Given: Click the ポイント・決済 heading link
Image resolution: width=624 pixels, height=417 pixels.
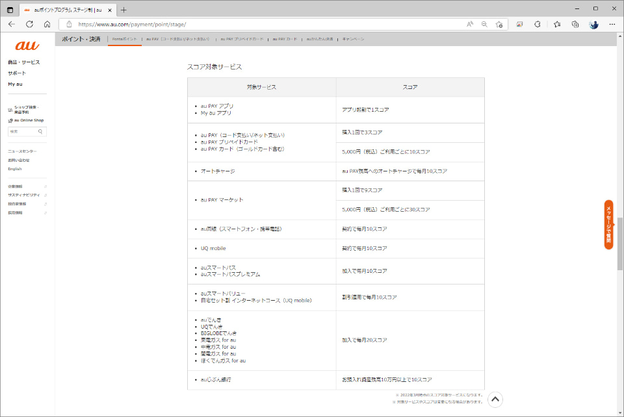Looking at the screenshot, I should [81, 39].
